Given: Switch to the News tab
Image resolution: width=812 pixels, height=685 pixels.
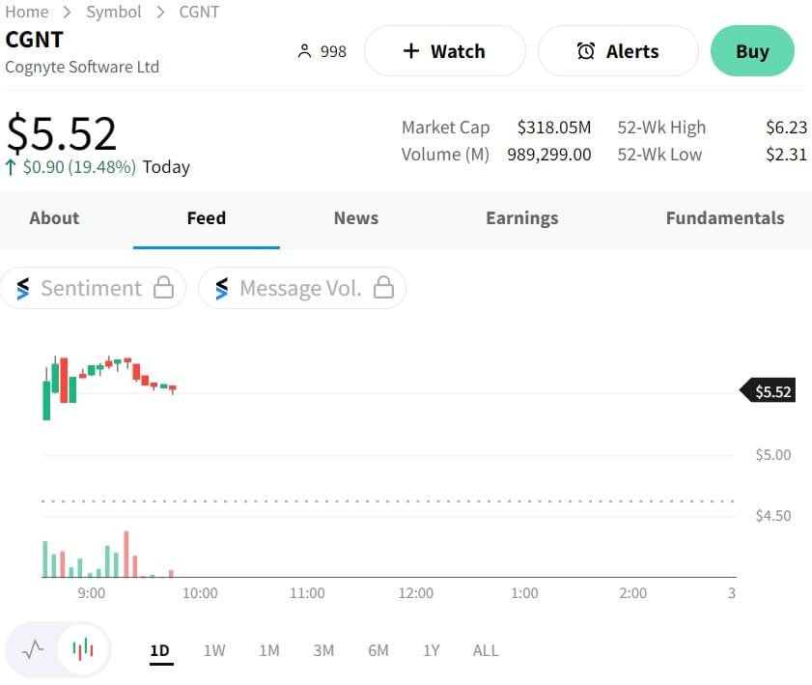Looking at the screenshot, I should (x=355, y=218).
